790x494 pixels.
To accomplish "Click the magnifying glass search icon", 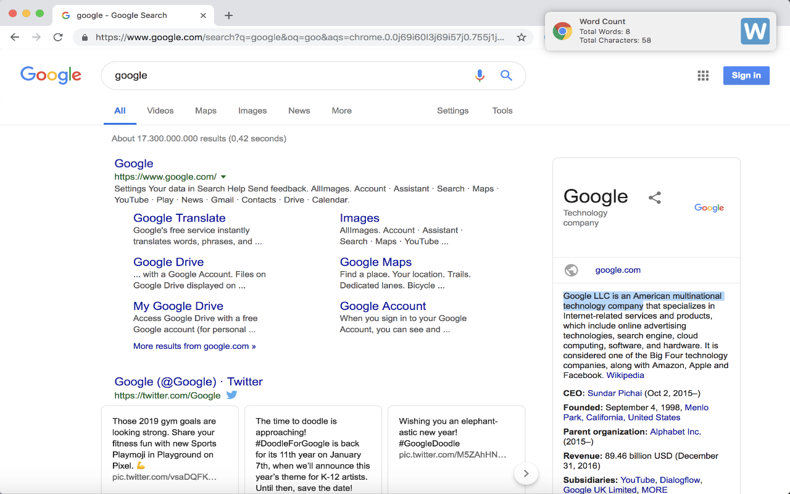I will pos(506,75).
